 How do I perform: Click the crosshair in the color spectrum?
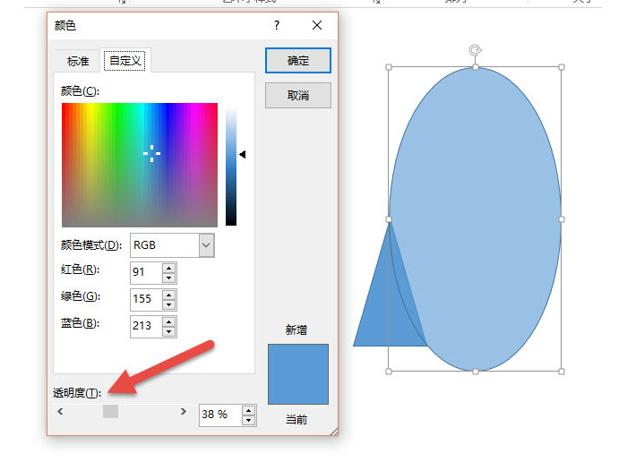tap(152, 153)
